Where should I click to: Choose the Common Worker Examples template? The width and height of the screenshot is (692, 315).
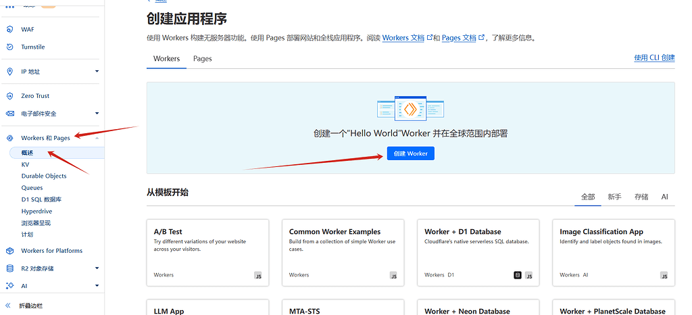pos(343,253)
